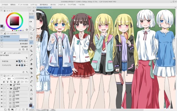Click the layer opacity slider
Image resolution: width=177 pixels, height=111 pixels.
(x=20, y=78)
